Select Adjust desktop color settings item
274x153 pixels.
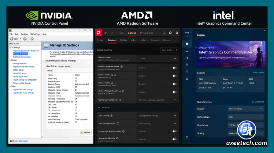tap(24, 67)
